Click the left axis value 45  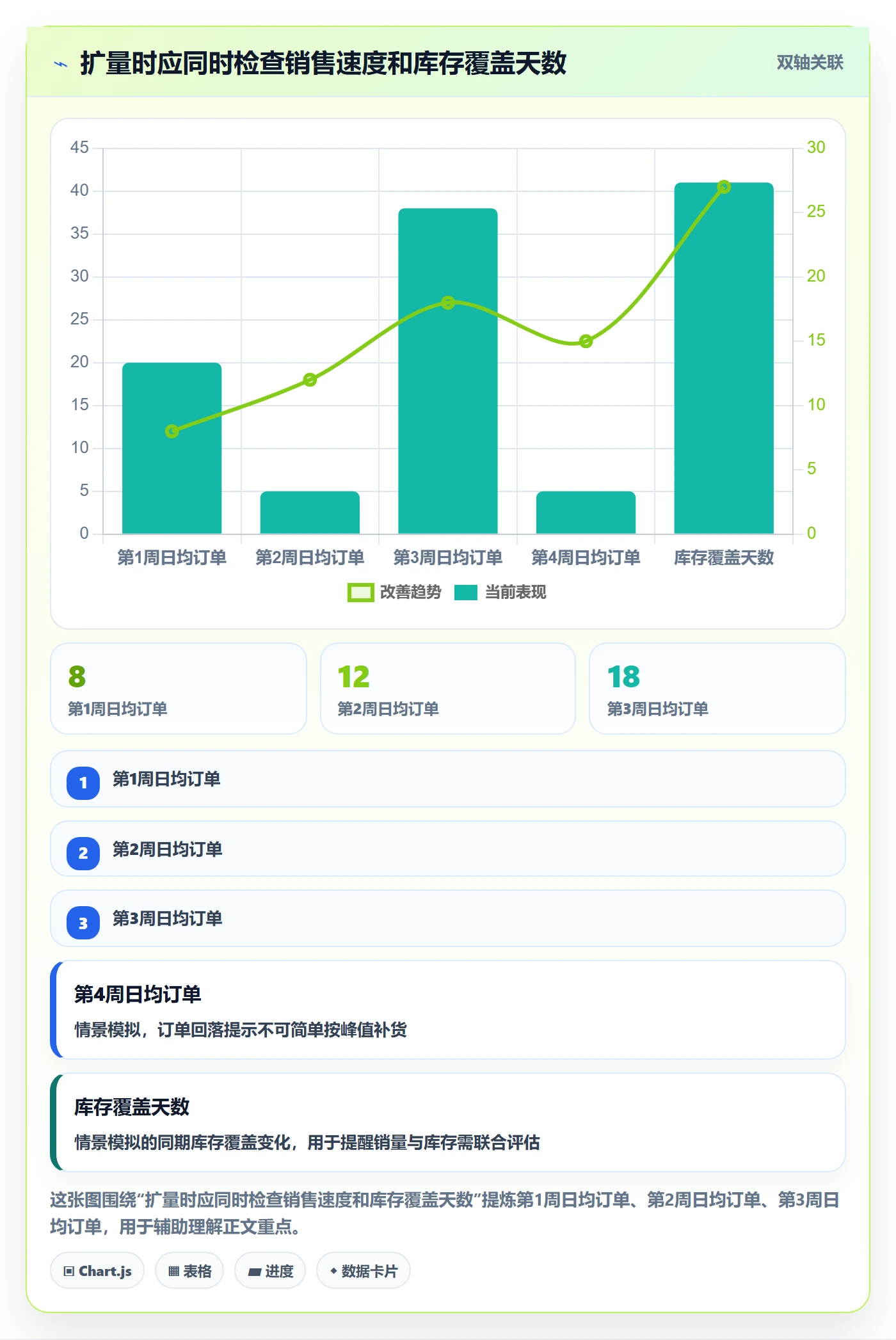click(79, 148)
